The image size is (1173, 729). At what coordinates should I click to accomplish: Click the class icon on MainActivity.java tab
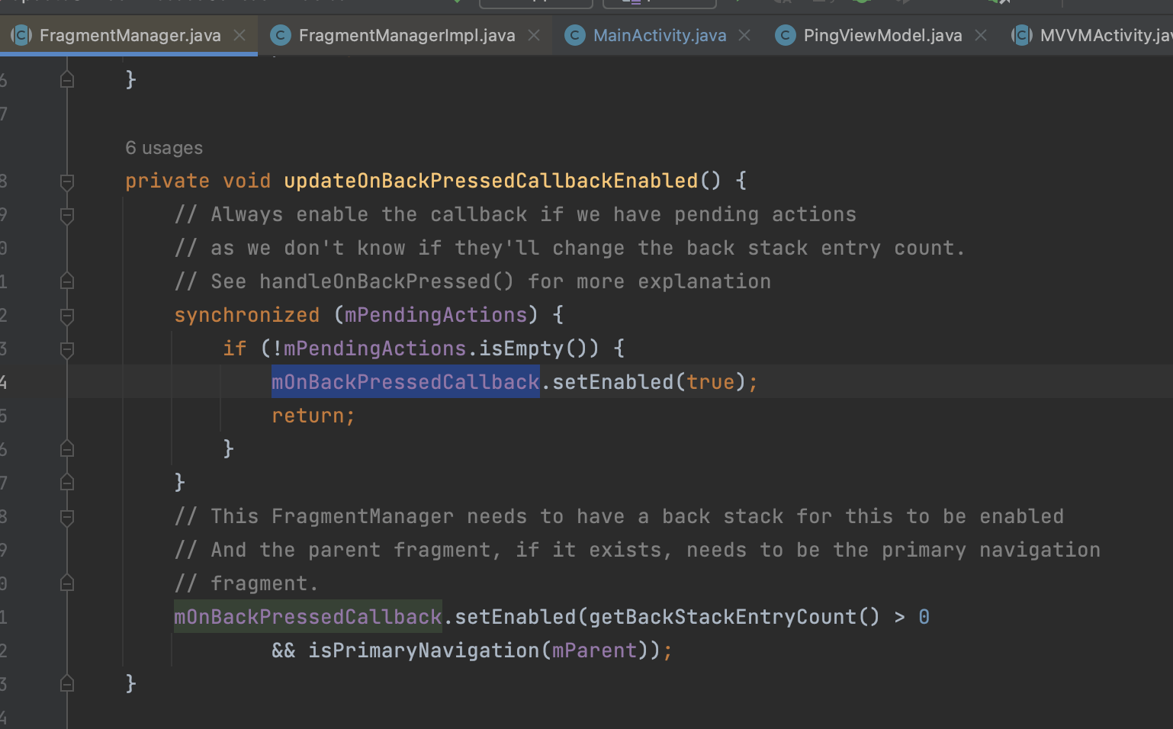[574, 34]
